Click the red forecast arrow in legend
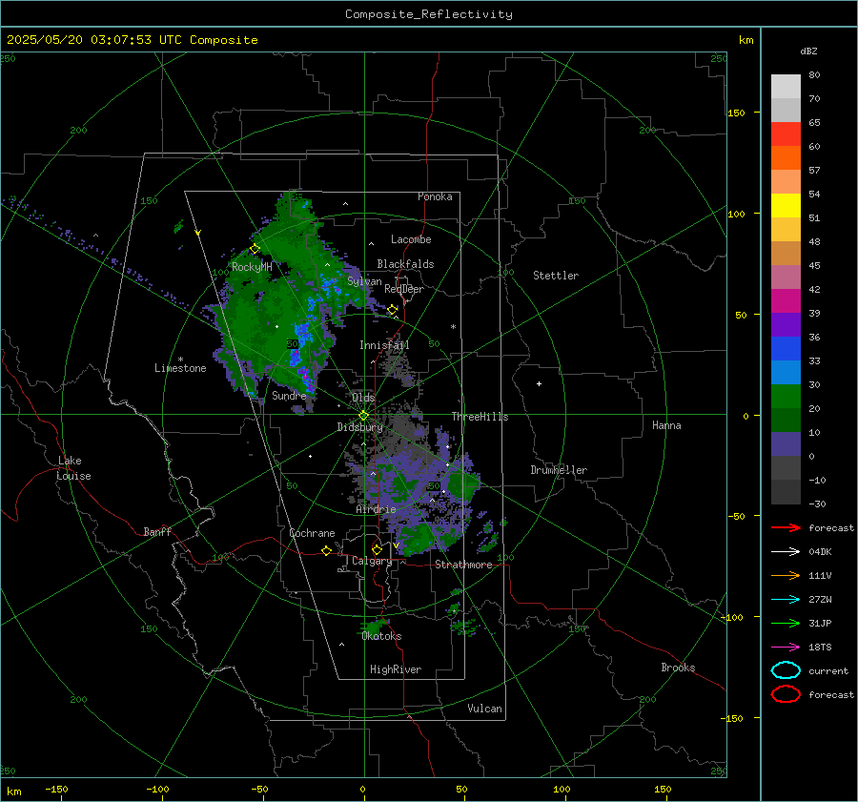 [x=786, y=527]
